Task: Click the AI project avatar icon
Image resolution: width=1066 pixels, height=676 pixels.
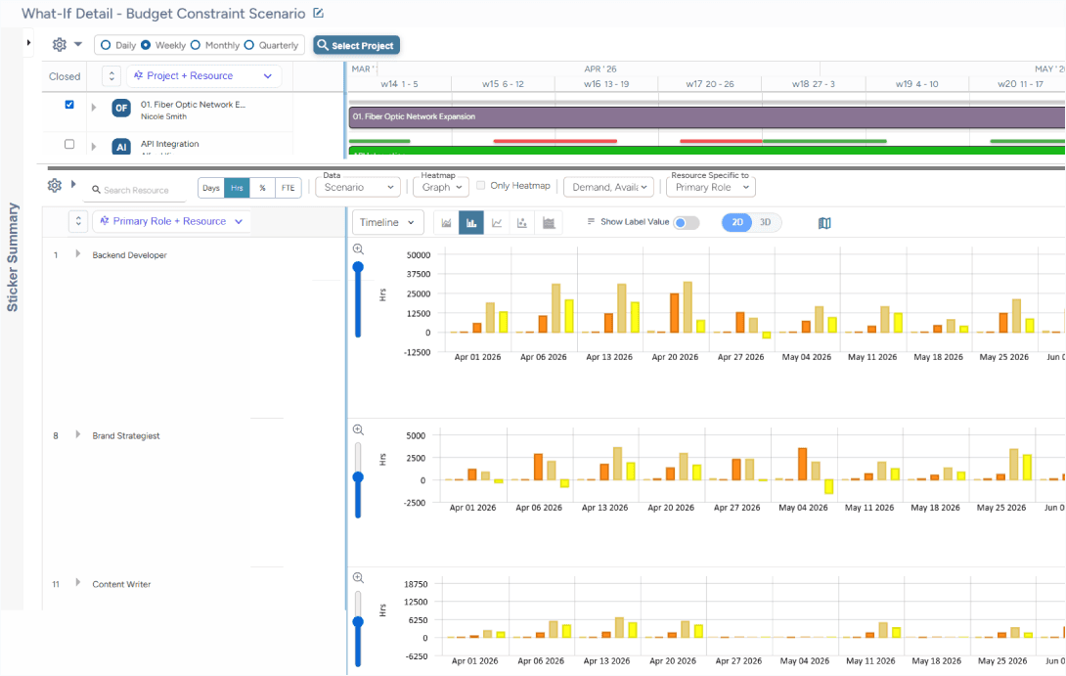Action: (121, 146)
